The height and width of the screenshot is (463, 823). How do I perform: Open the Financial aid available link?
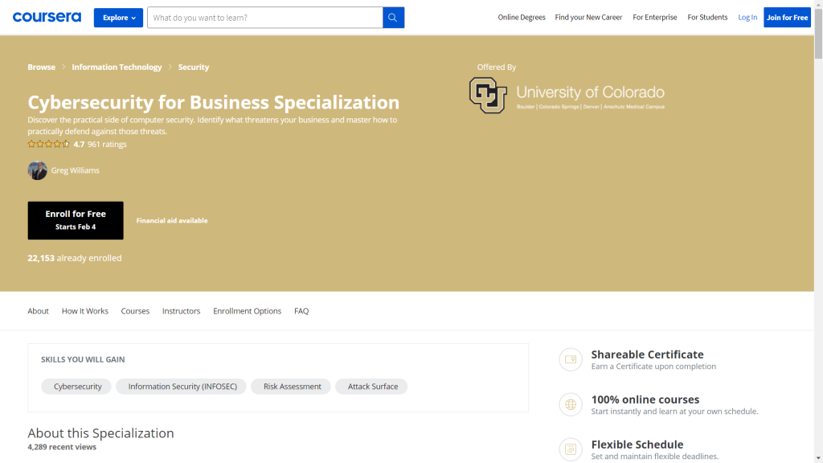coord(171,220)
